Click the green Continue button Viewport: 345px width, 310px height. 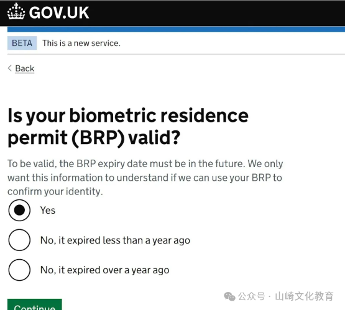tap(35, 304)
